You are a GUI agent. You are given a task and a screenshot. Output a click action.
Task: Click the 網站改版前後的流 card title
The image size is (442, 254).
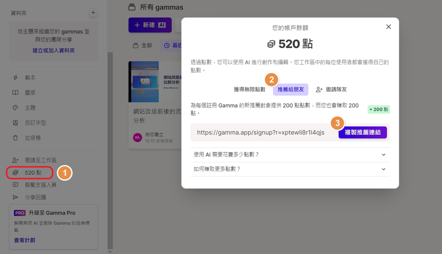(x=157, y=116)
